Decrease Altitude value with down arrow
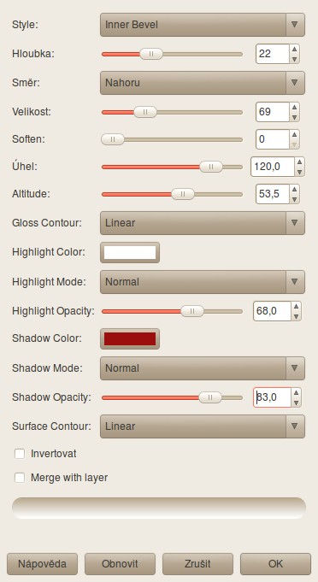318x582 pixels. pyautogui.click(x=295, y=199)
